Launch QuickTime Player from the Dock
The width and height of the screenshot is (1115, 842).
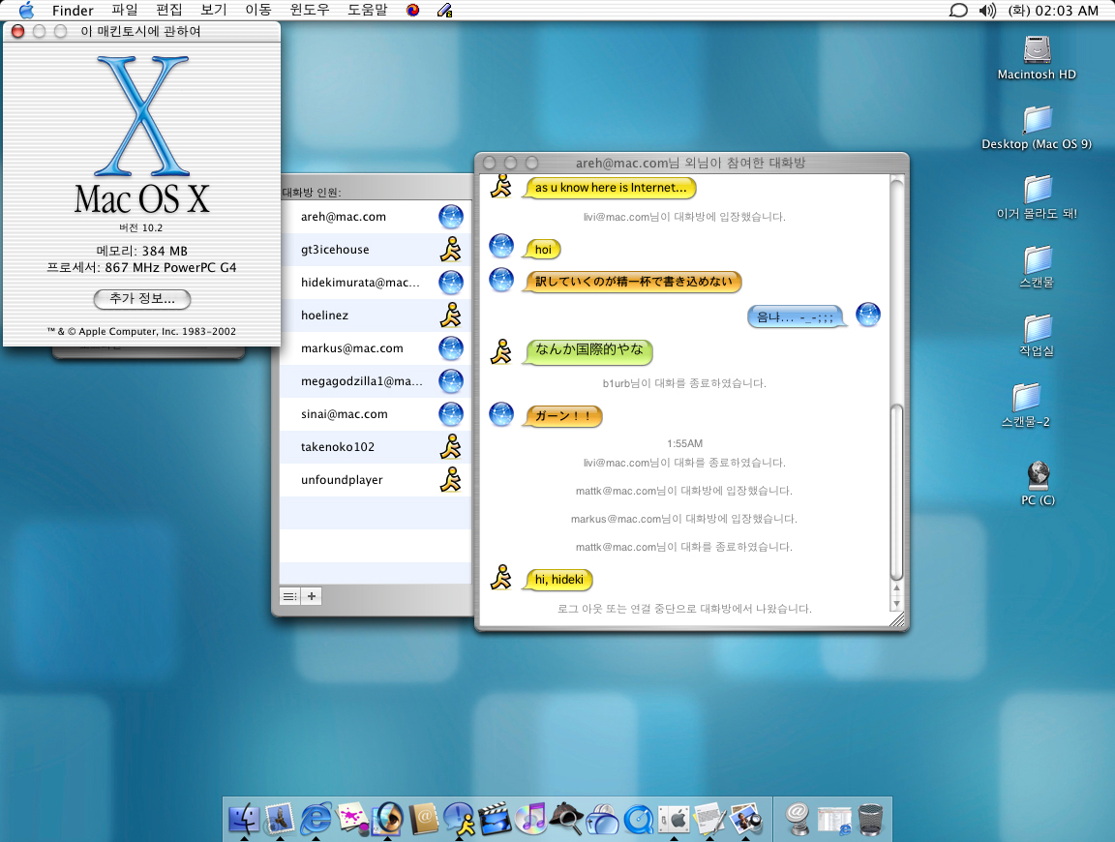pyautogui.click(x=638, y=819)
